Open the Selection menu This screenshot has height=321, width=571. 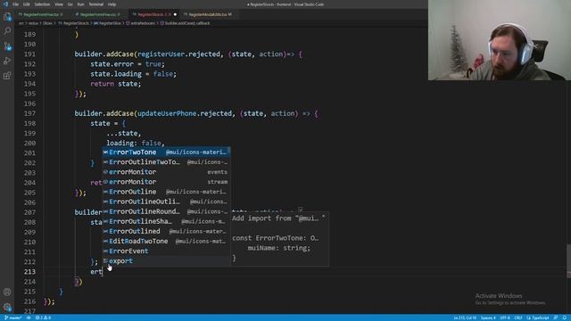(42, 4)
